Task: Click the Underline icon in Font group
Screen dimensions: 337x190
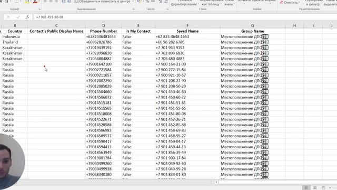Action: 6,1
